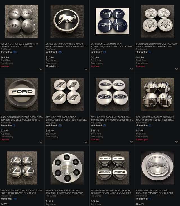Open the Dodge Ram 1500 chrome caps title
180x206 pixels.
pos(156,45)
